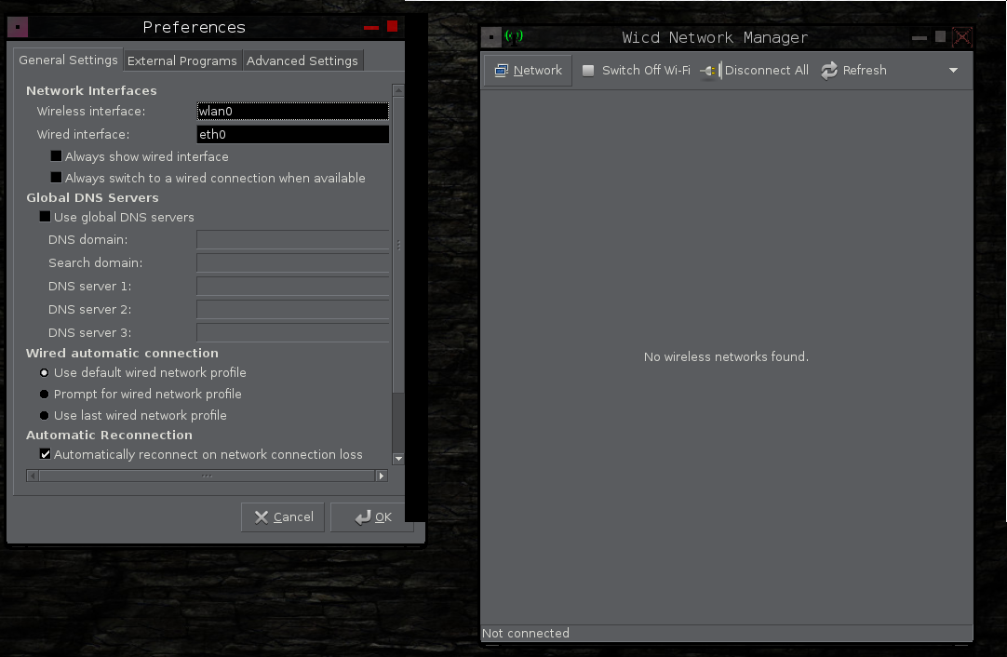Image resolution: width=1007 pixels, height=657 pixels.
Task: Click the DNS server 3 field
Action: coord(293,332)
